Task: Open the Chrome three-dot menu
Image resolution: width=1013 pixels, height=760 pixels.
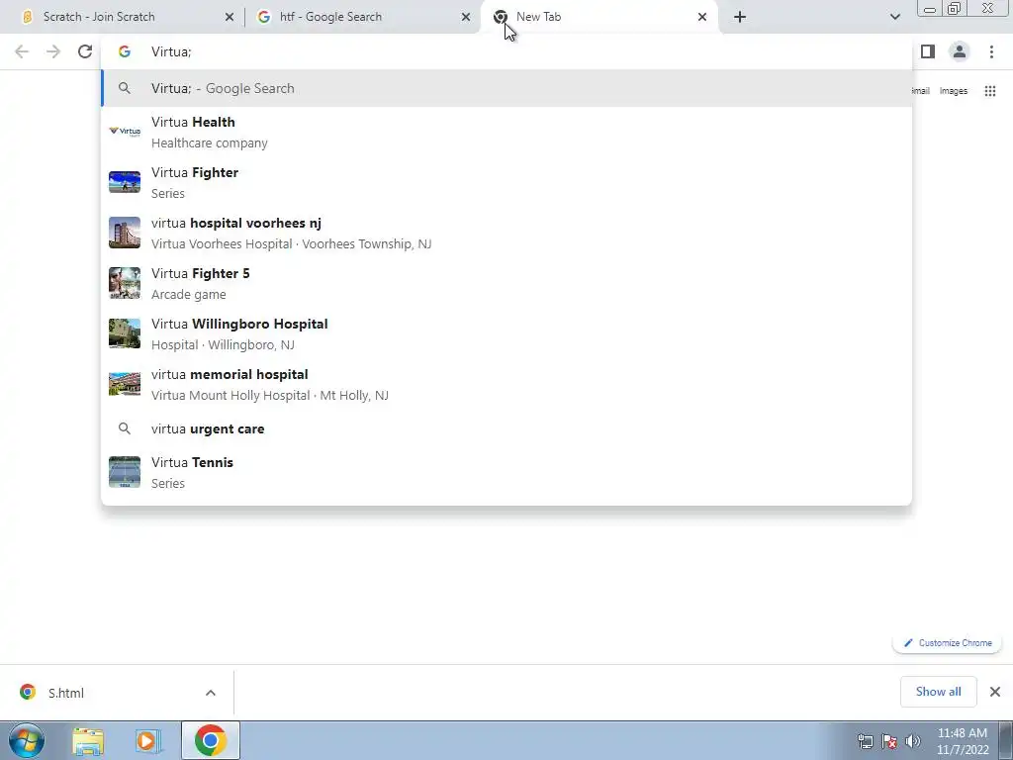Action: click(x=991, y=51)
